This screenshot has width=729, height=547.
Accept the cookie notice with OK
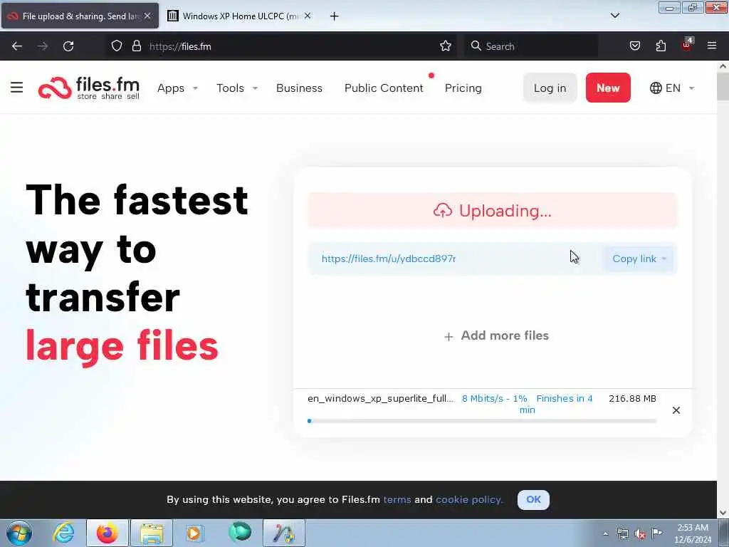pyautogui.click(x=533, y=499)
